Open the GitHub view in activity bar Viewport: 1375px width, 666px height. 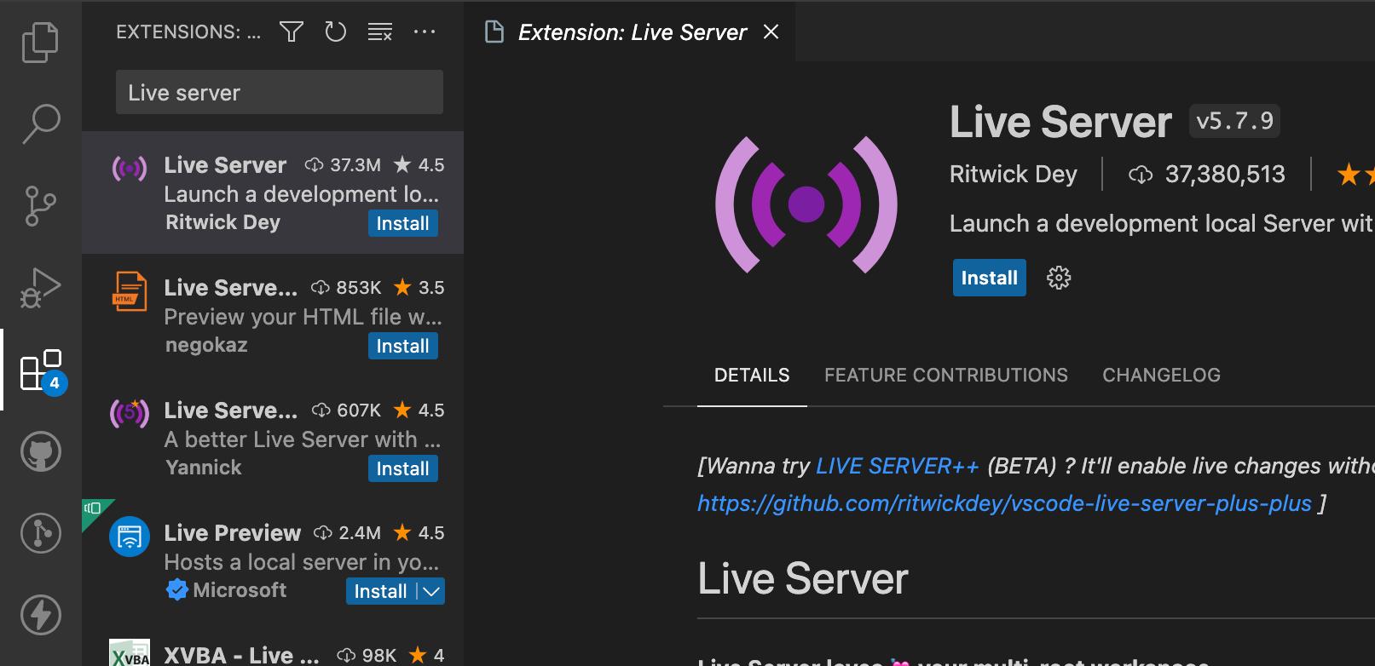click(x=41, y=451)
